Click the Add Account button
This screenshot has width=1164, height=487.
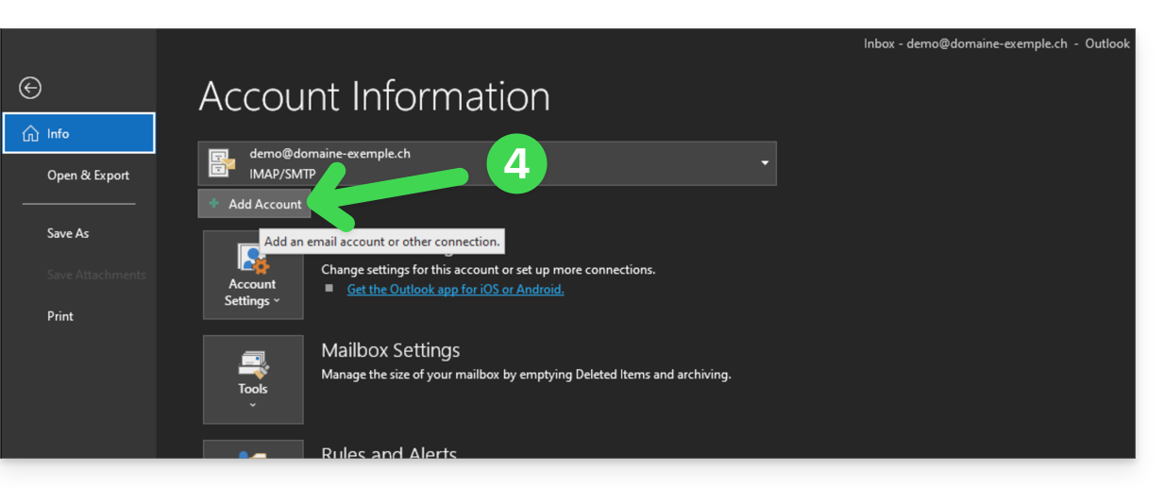(x=254, y=204)
